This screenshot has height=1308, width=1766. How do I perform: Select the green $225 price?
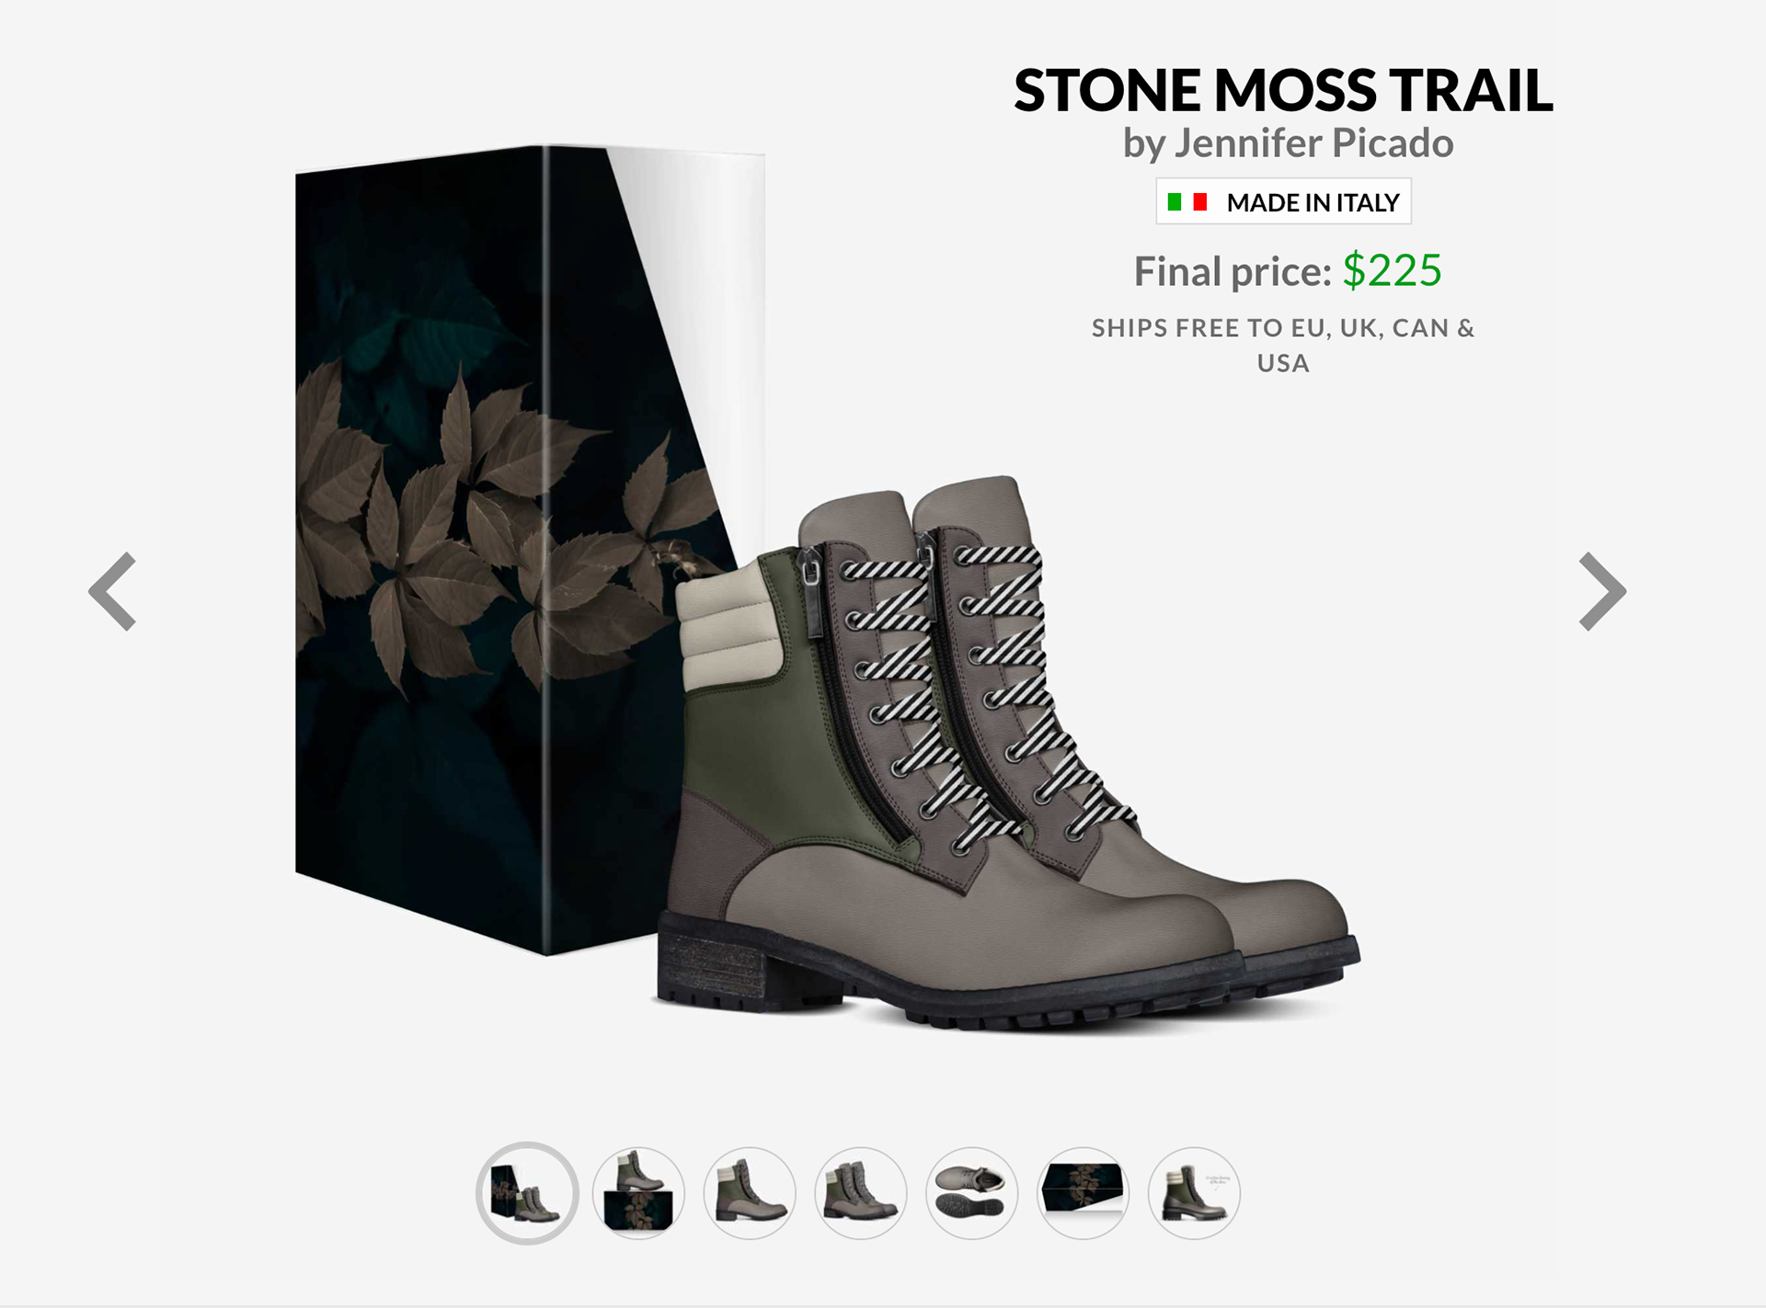pyautogui.click(x=1392, y=270)
